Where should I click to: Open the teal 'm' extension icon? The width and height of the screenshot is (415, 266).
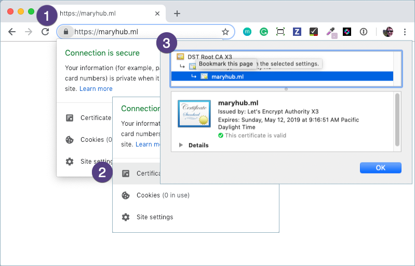pyautogui.click(x=247, y=32)
